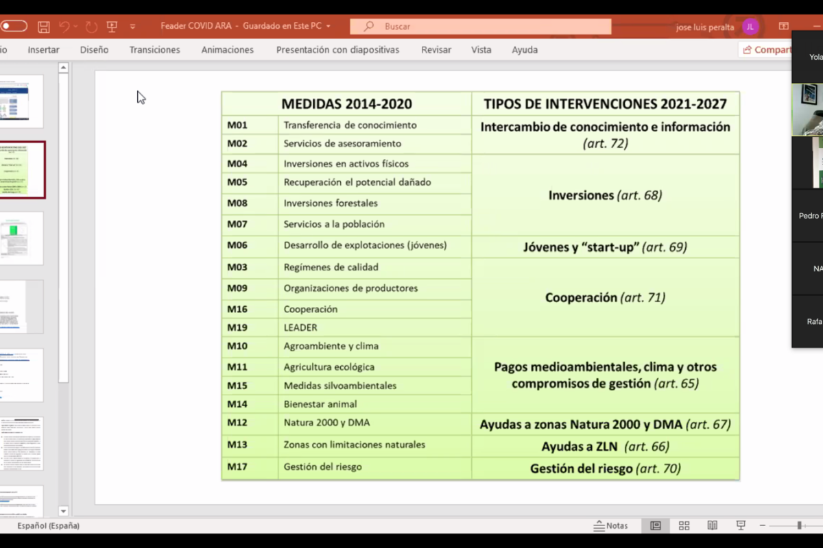Screen dimensions: 823x548
Task: Click the JL user account avatar
Action: 750,27
